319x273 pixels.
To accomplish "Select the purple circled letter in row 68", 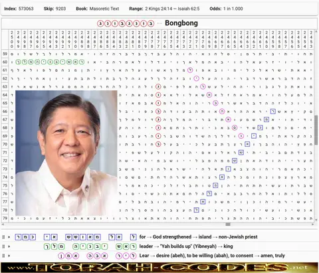I will point(235,128).
